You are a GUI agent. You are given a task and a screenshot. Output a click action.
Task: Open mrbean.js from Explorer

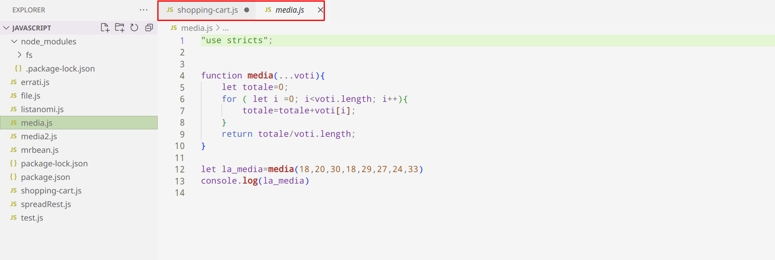39,150
